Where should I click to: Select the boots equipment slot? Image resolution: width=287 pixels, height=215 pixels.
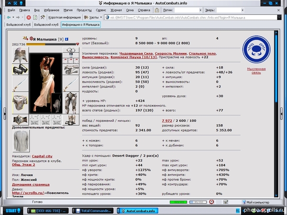click(x=71, y=120)
